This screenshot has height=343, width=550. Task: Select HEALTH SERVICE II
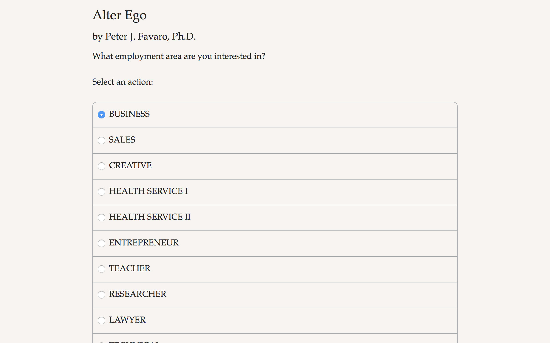(102, 218)
